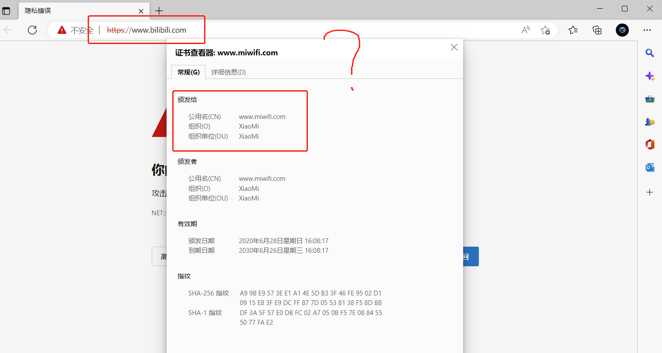Open the Tools briefcase sidebar icon
The width and height of the screenshot is (662, 353).
pyautogui.click(x=650, y=99)
